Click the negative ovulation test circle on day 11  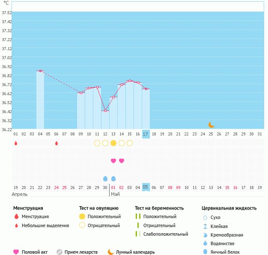click(x=97, y=143)
